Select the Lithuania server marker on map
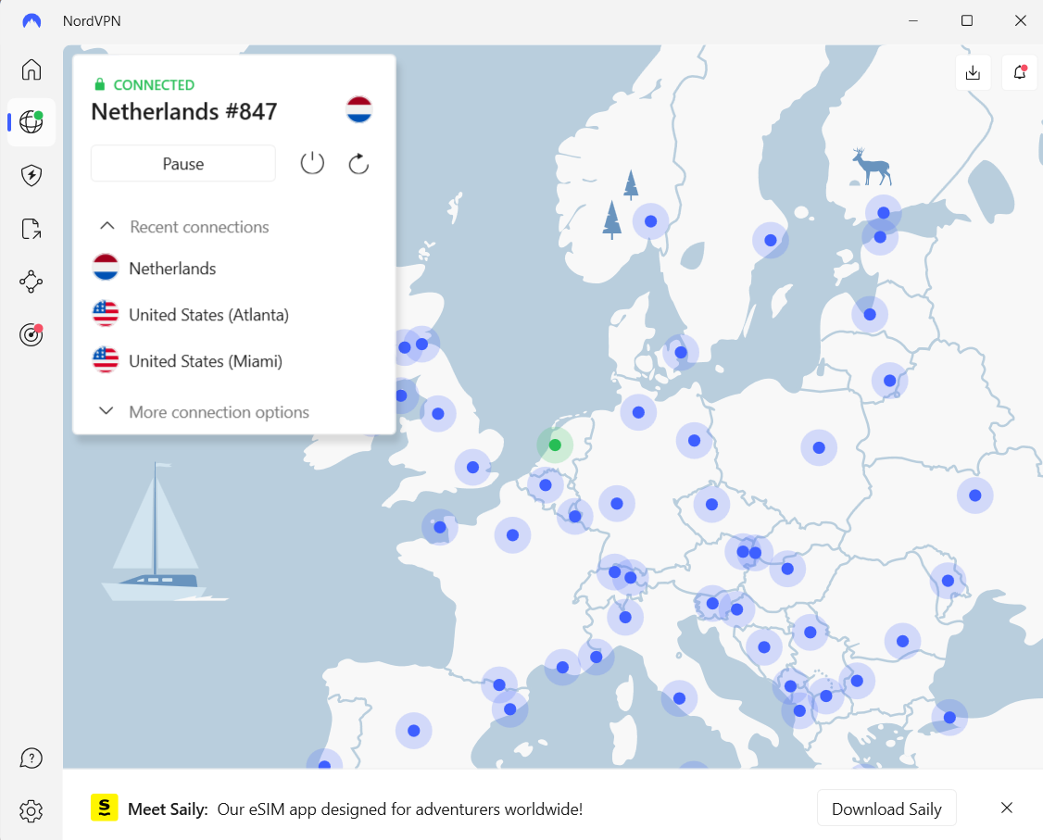The height and width of the screenshot is (840, 1043). pos(890,381)
